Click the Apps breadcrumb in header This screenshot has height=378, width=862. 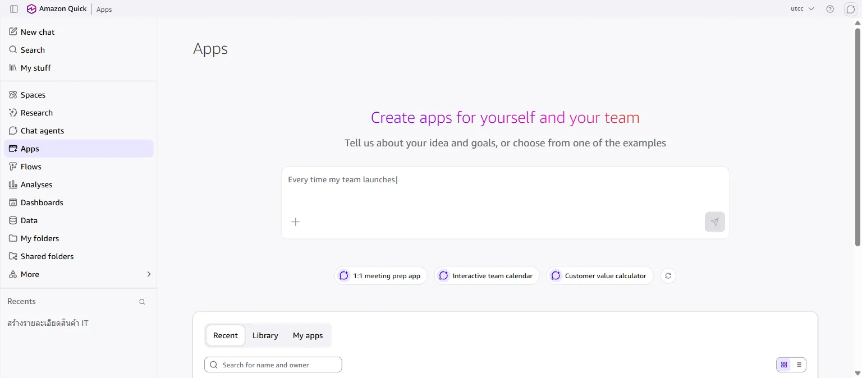104,10
